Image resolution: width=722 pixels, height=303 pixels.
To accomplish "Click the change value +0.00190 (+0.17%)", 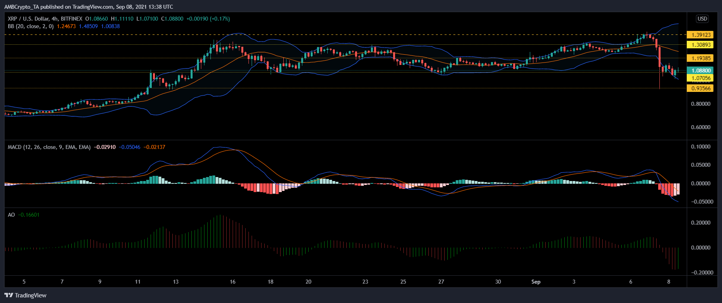I will pyautogui.click(x=208, y=19).
